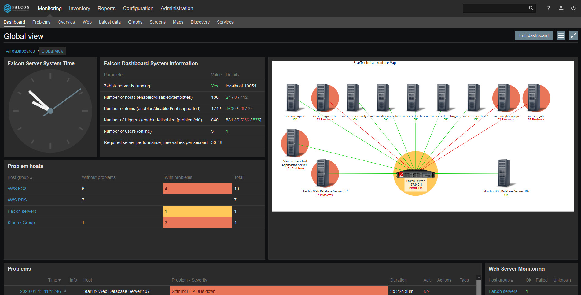Open the Inventory menu

tap(79, 8)
